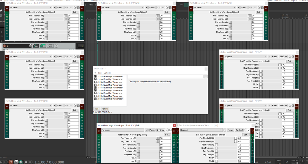Toggle the bypass checkbox in Waveshaper [4/9]
The image size is (308, 164).
coord(78,56)
